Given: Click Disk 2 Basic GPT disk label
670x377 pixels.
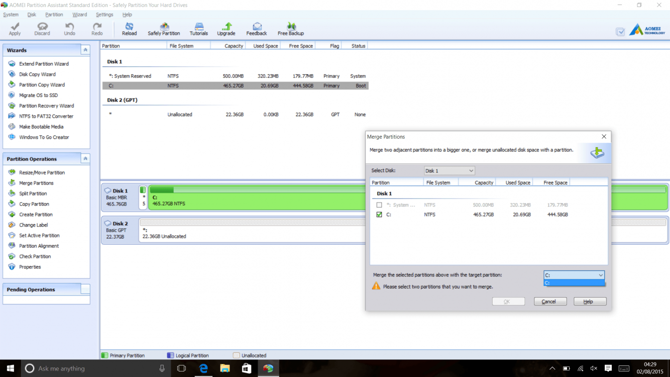Looking at the screenshot, I should coord(120,230).
